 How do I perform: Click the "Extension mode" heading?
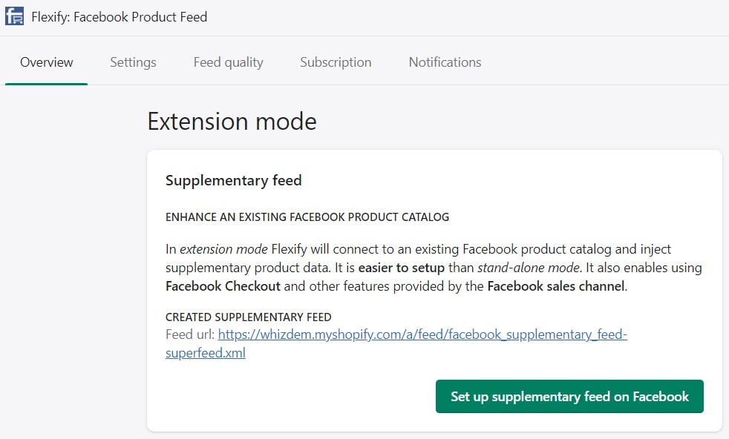pyautogui.click(x=232, y=121)
